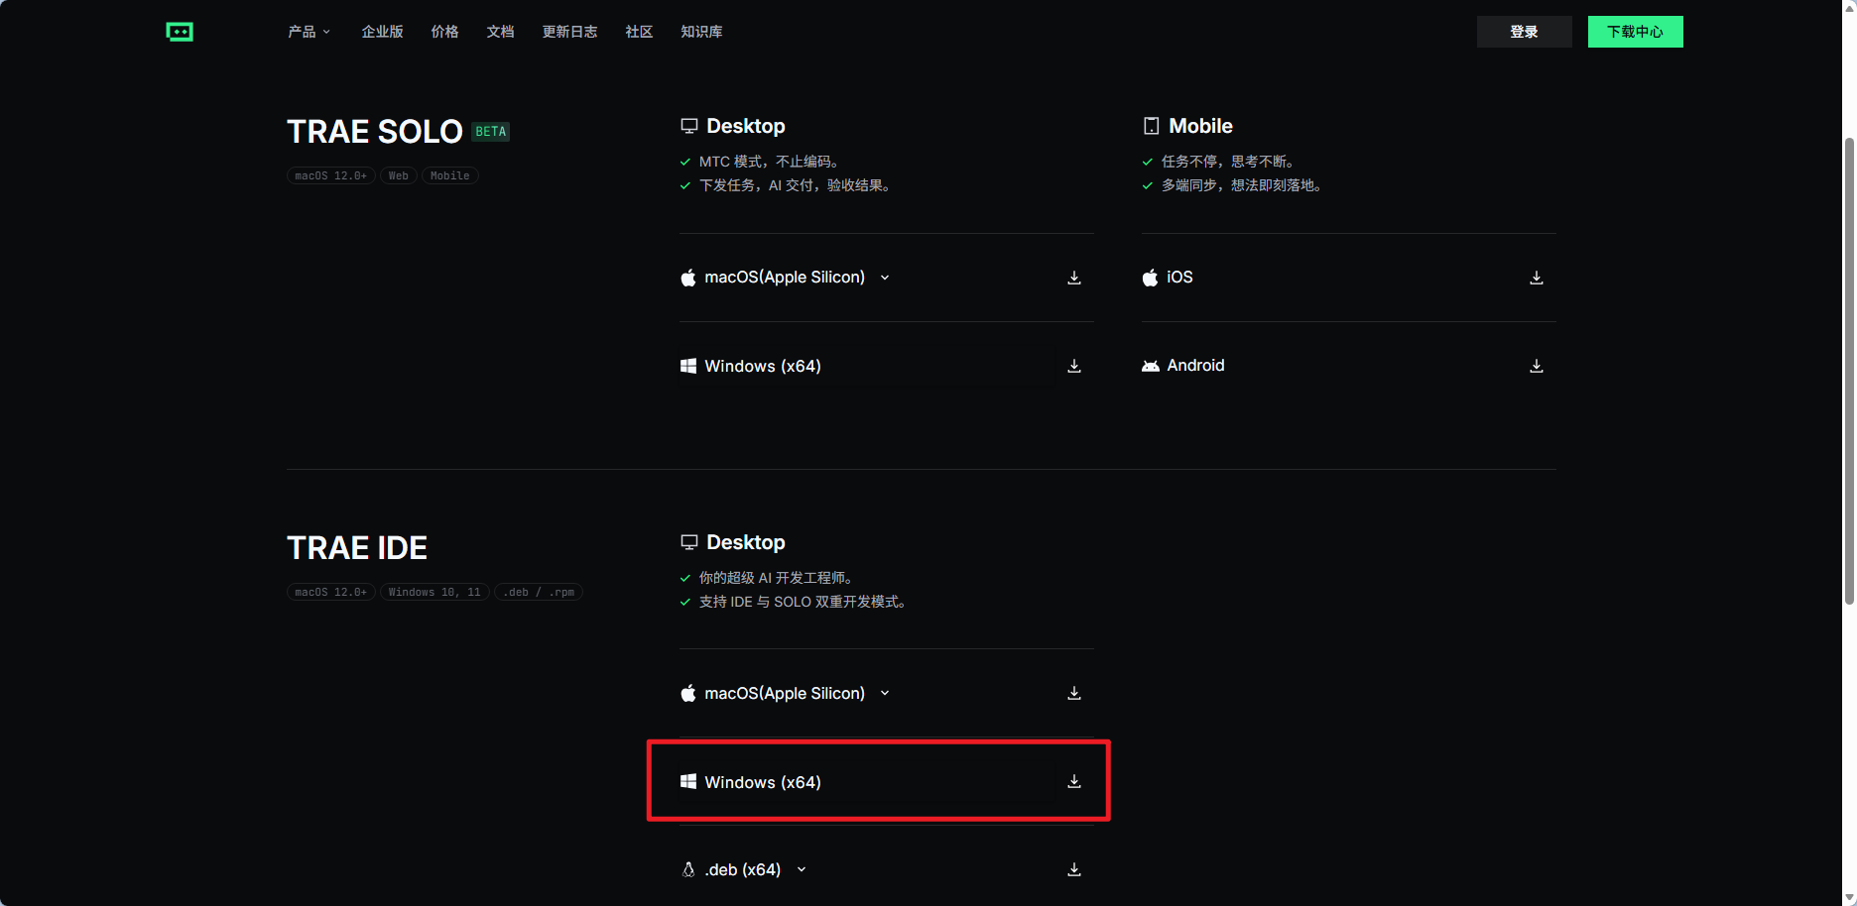Click Windows 10, 11 tag
The image size is (1857, 906).
point(434,592)
